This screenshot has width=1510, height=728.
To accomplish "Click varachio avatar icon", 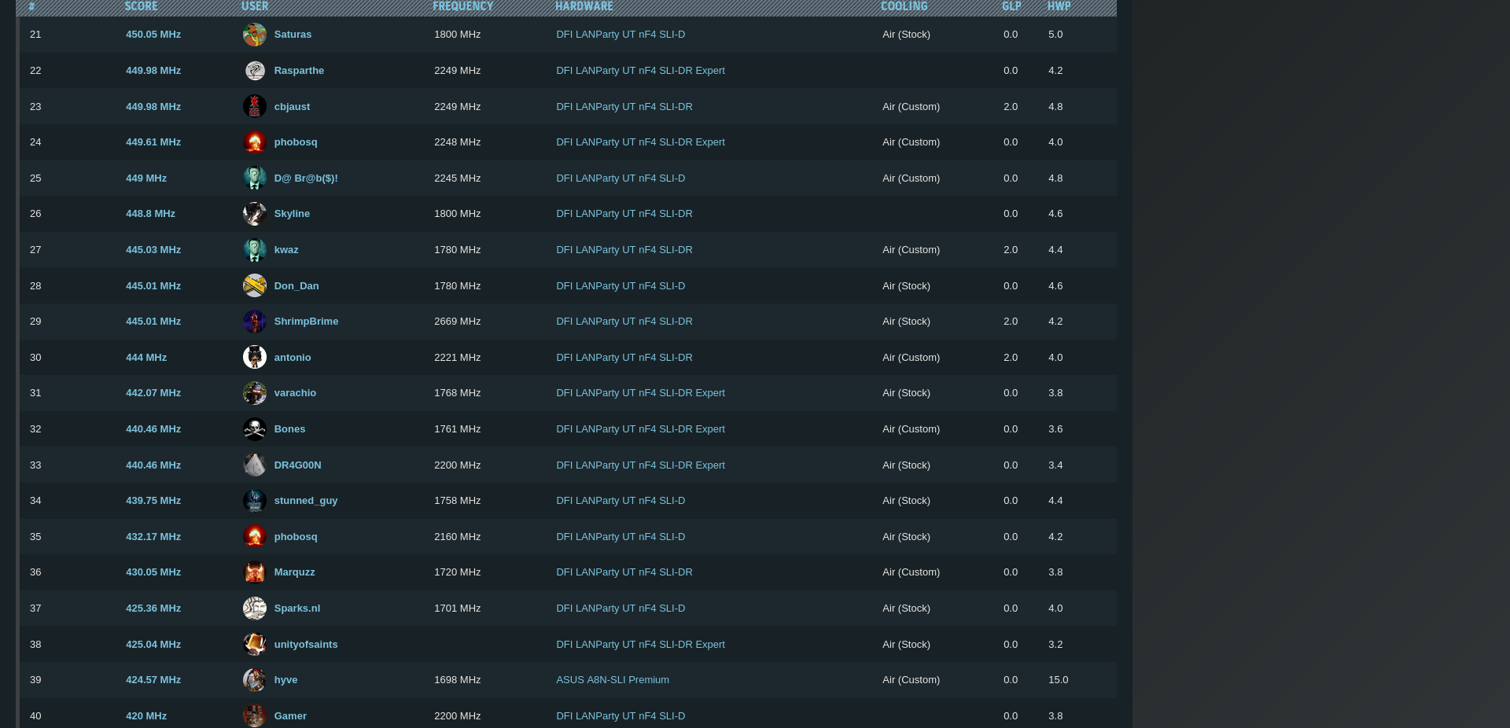I will point(254,393).
